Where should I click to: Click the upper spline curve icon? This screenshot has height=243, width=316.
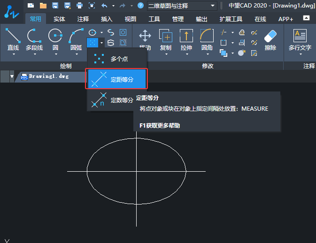pos(111,32)
